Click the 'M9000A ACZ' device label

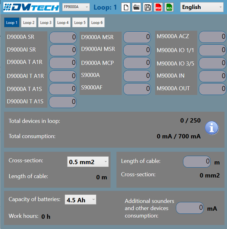(x=173, y=36)
